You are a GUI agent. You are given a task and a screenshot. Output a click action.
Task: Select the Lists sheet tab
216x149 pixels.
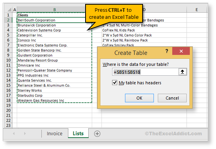[78, 133]
